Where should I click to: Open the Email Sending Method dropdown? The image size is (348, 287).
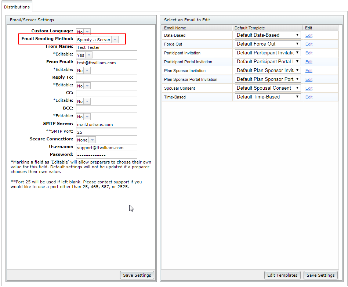tap(97, 40)
